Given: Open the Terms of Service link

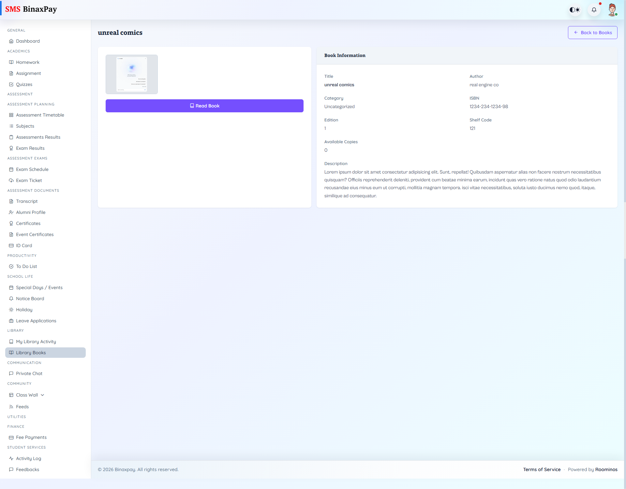Looking at the screenshot, I should pyautogui.click(x=542, y=469).
